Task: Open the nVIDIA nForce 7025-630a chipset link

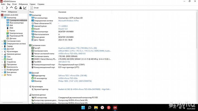Action: coord(72,54)
